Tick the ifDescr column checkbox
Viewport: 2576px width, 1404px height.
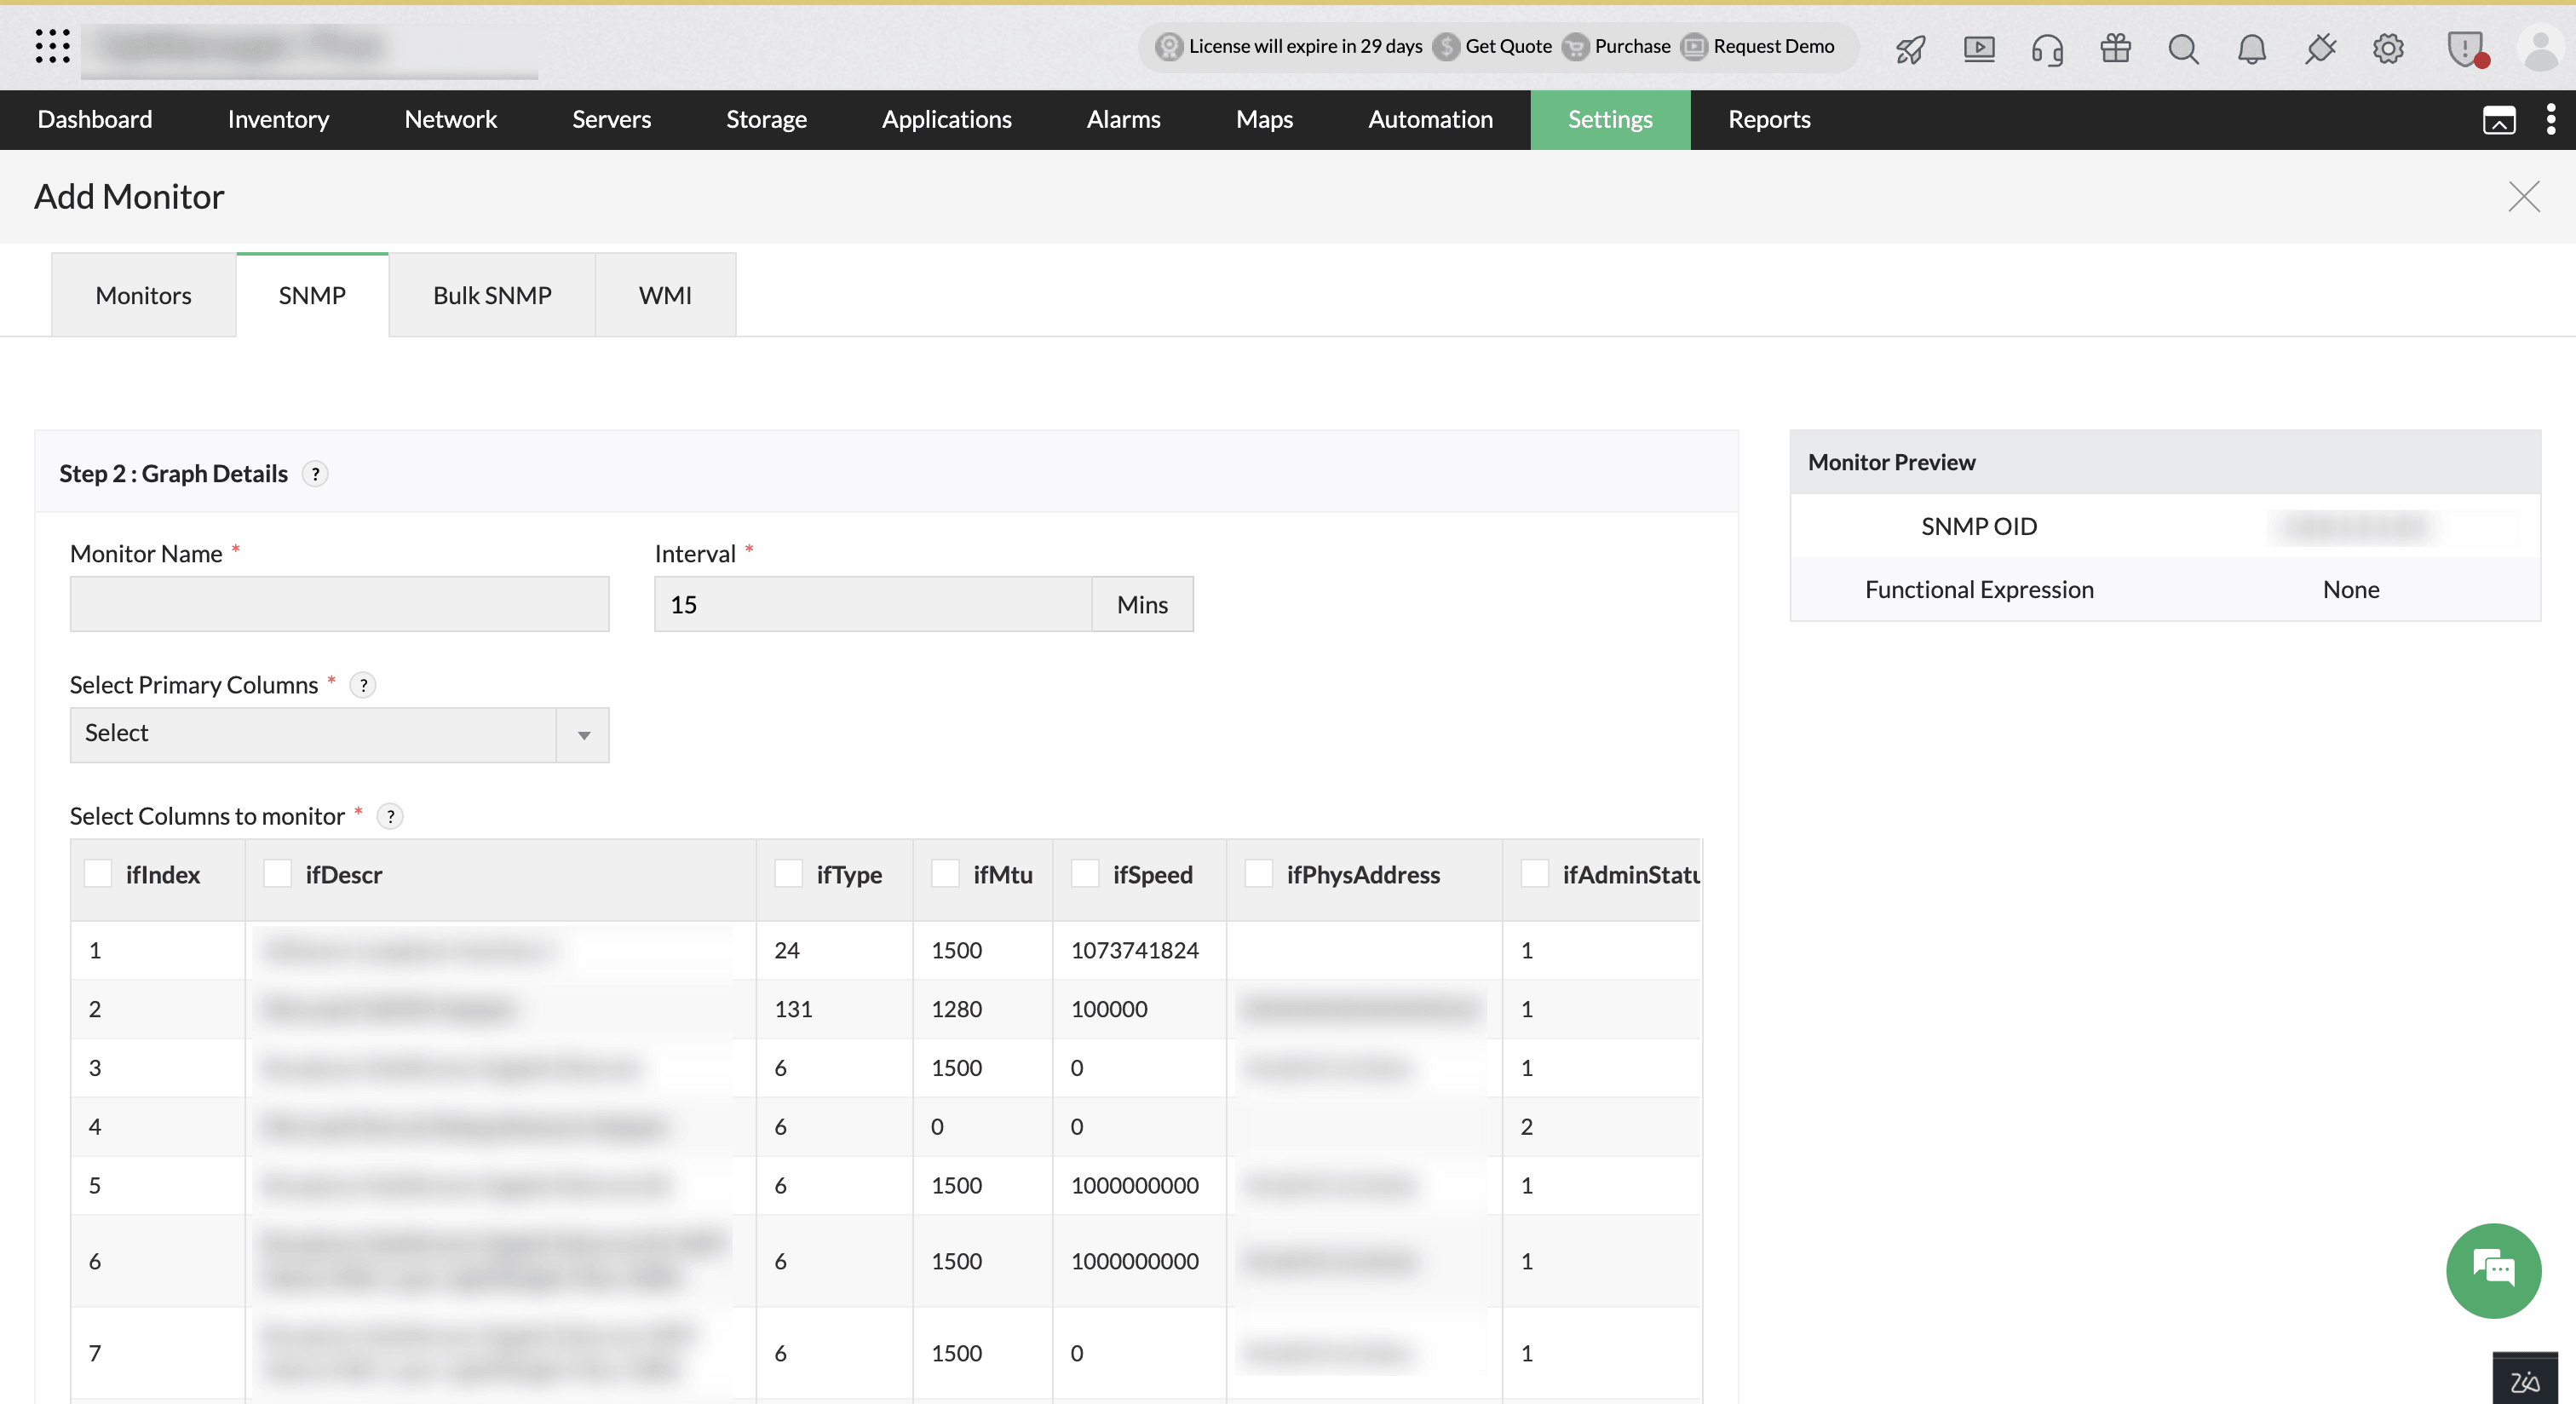pos(277,873)
